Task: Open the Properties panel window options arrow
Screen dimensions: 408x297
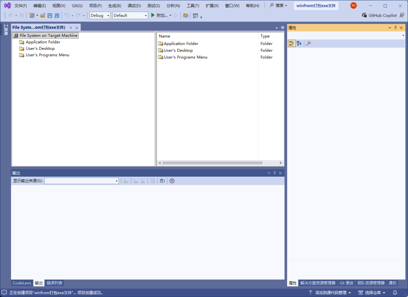Action: tap(390, 28)
